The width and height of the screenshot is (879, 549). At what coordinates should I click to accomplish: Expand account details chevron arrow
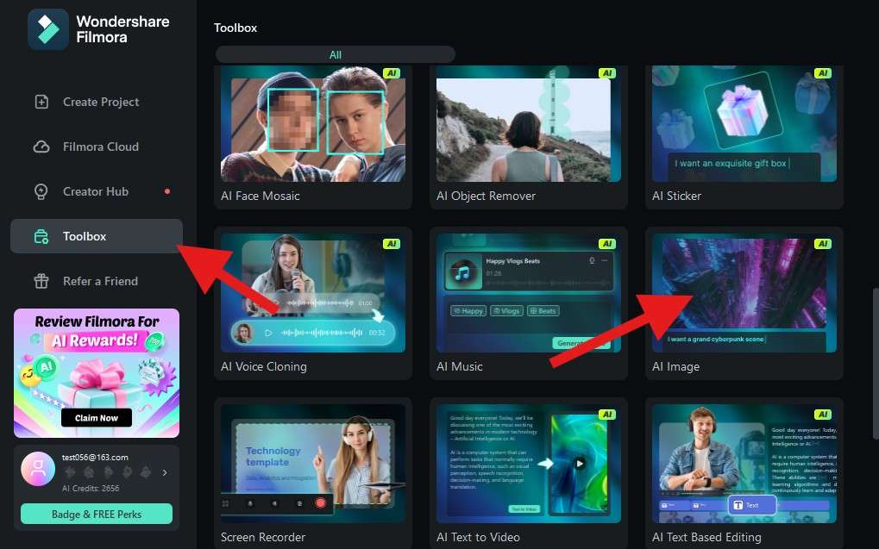pyautogui.click(x=164, y=473)
